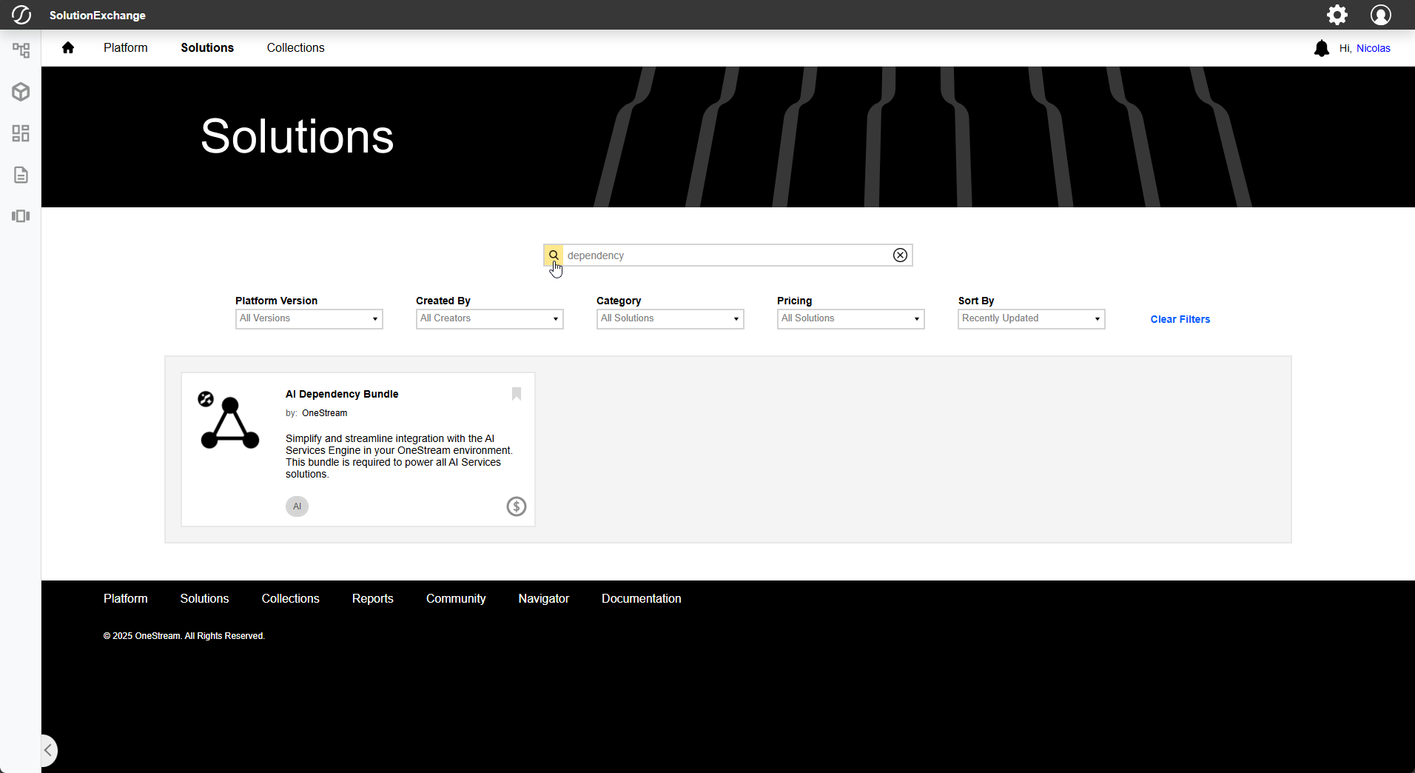Click the hierarchy icon in sidebar

pos(21,50)
